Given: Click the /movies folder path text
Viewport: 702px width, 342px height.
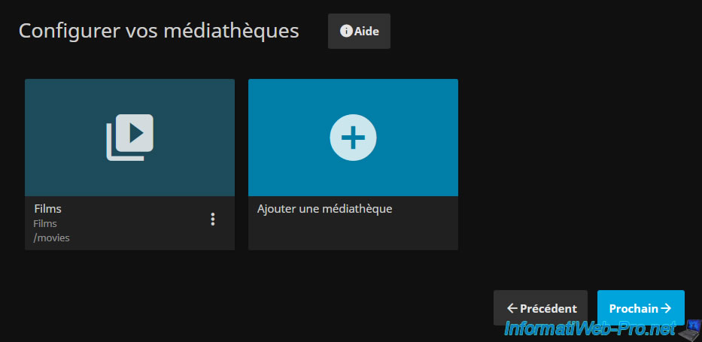Looking at the screenshot, I should tap(52, 238).
